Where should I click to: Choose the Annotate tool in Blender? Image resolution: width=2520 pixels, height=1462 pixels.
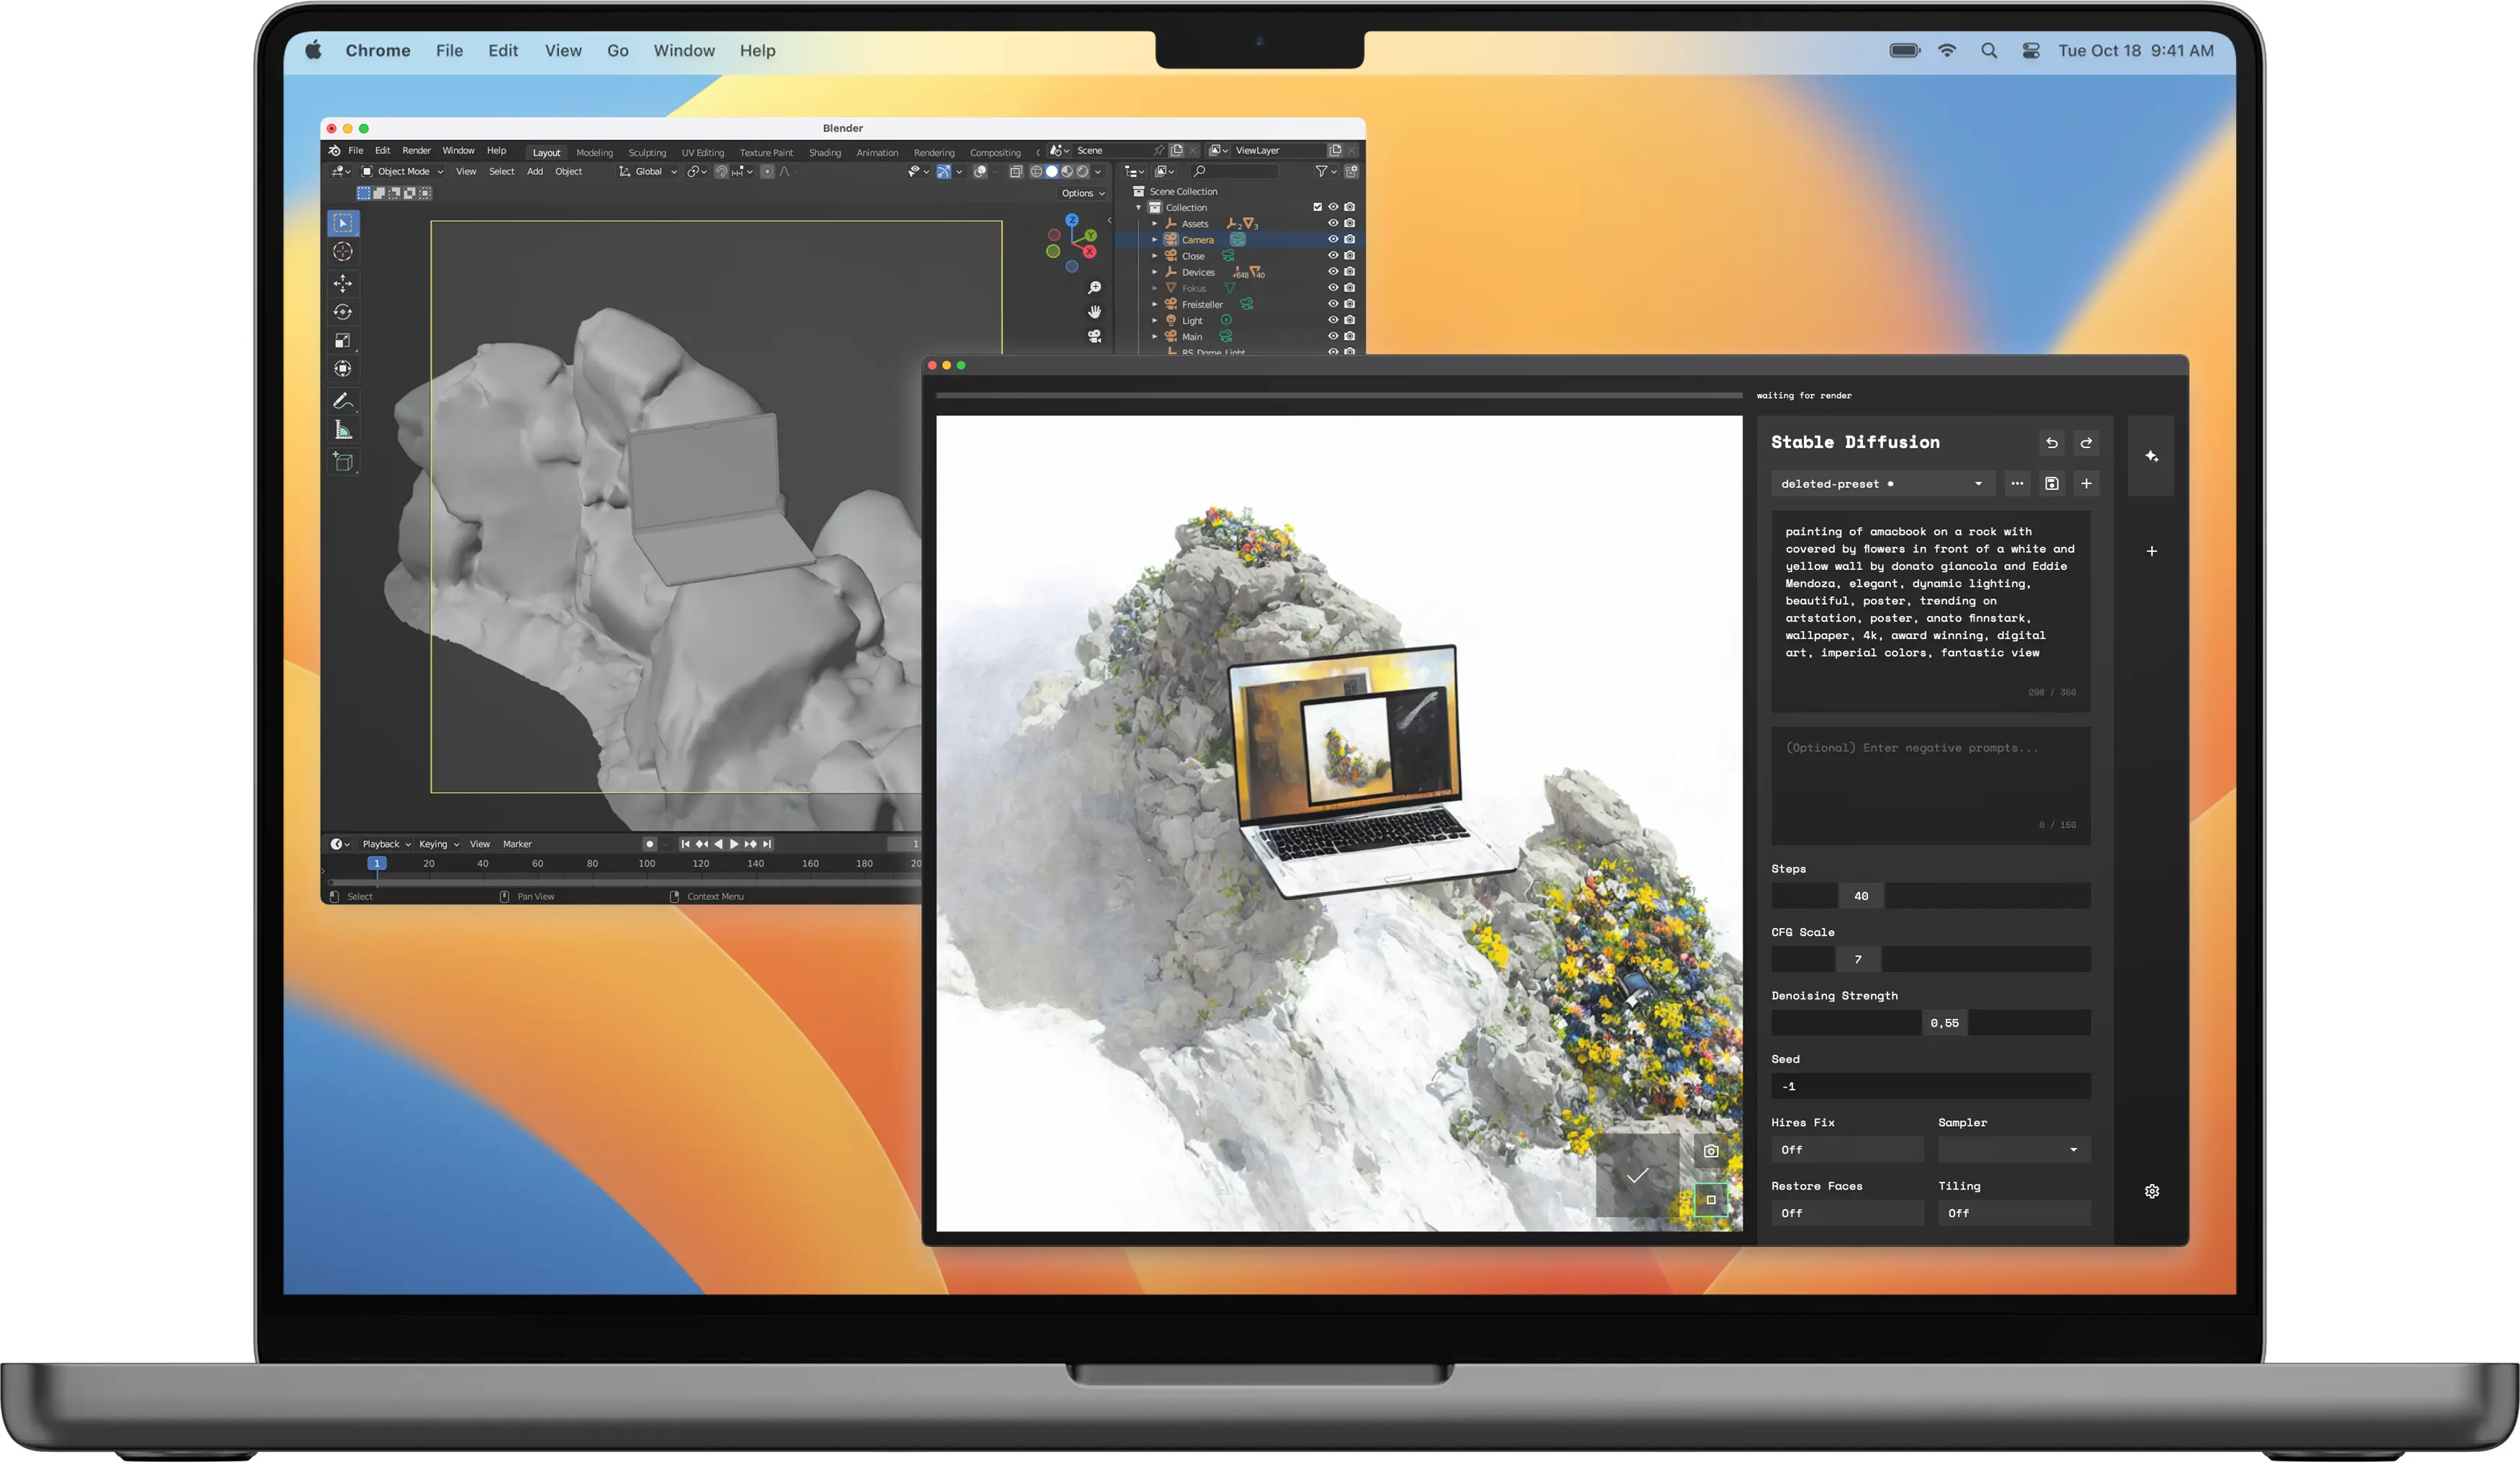click(x=343, y=401)
